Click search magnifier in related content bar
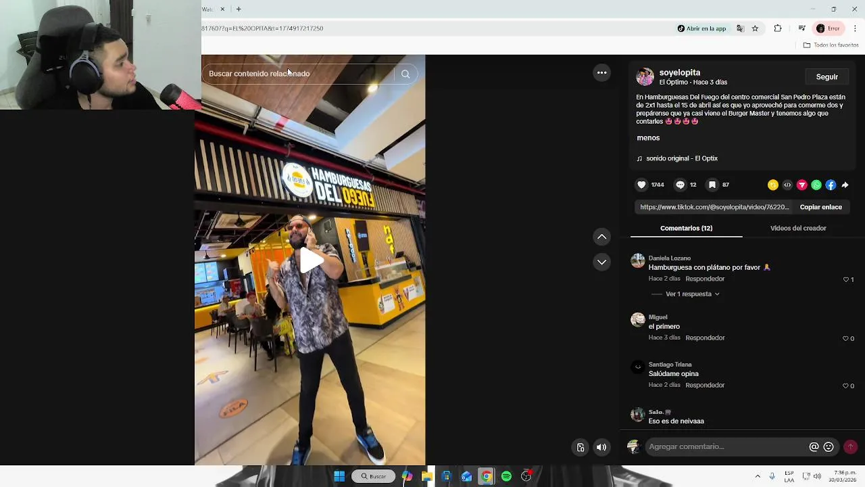 click(405, 74)
